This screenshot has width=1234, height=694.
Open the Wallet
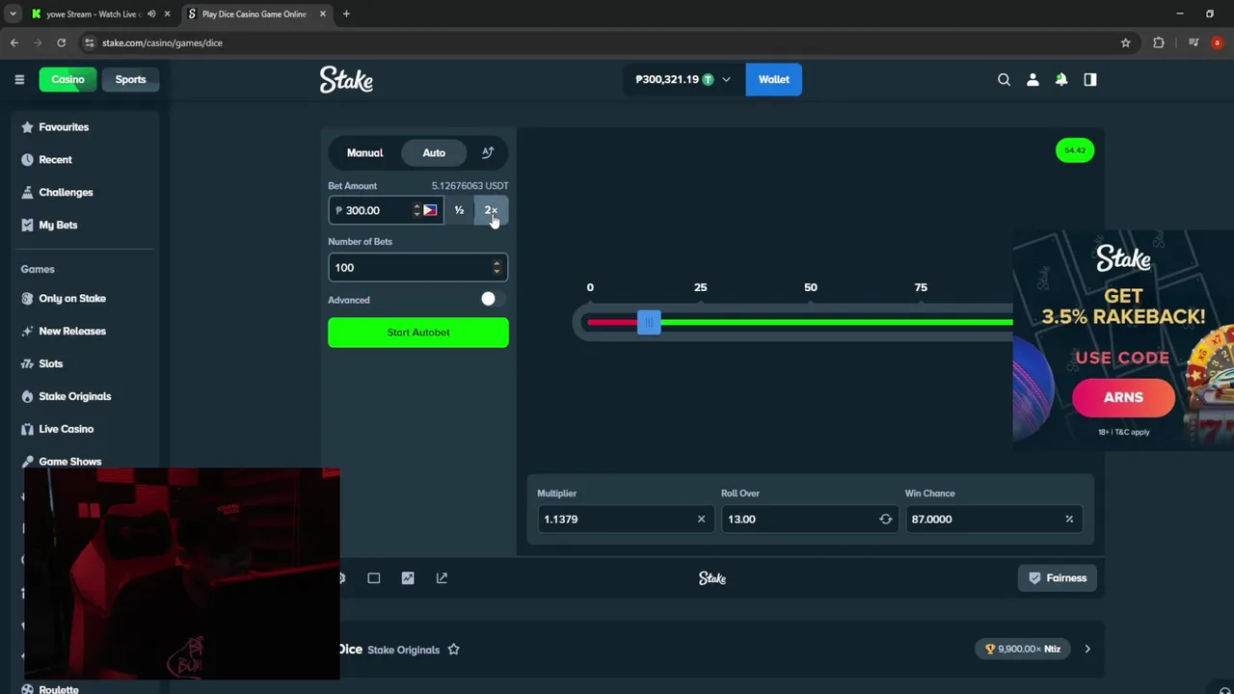(x=773, y=79)
